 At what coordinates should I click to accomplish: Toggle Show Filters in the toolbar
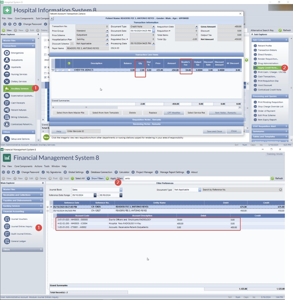95,178
